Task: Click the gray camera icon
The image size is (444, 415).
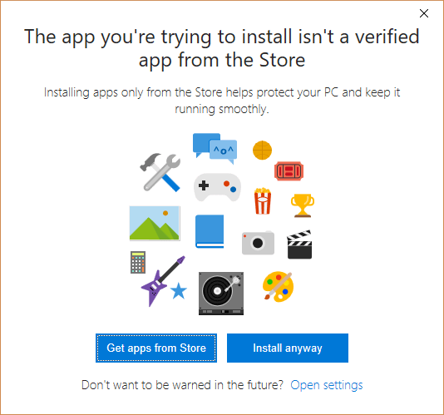Action: [258, 243]
